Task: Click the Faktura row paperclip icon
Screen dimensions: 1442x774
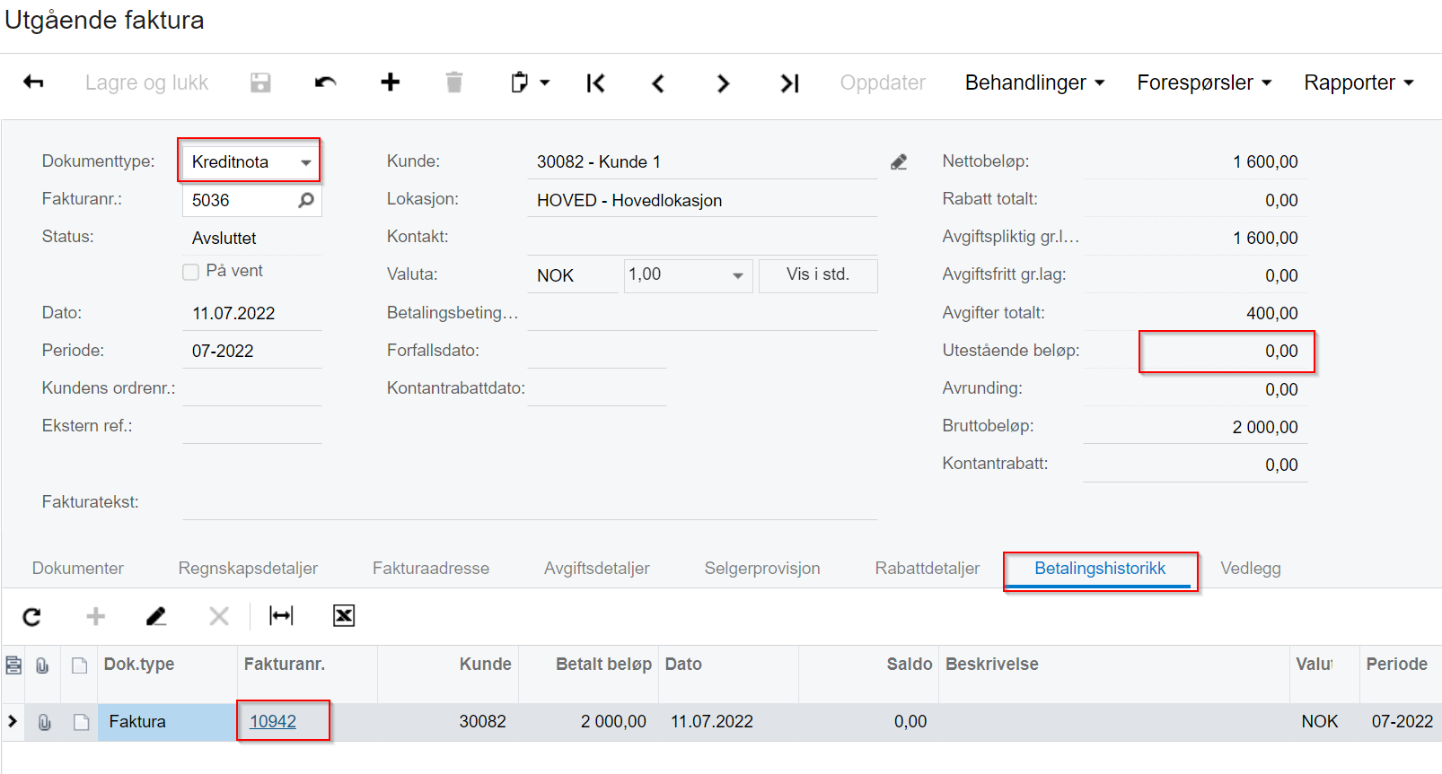Action: tap(44, 722)
